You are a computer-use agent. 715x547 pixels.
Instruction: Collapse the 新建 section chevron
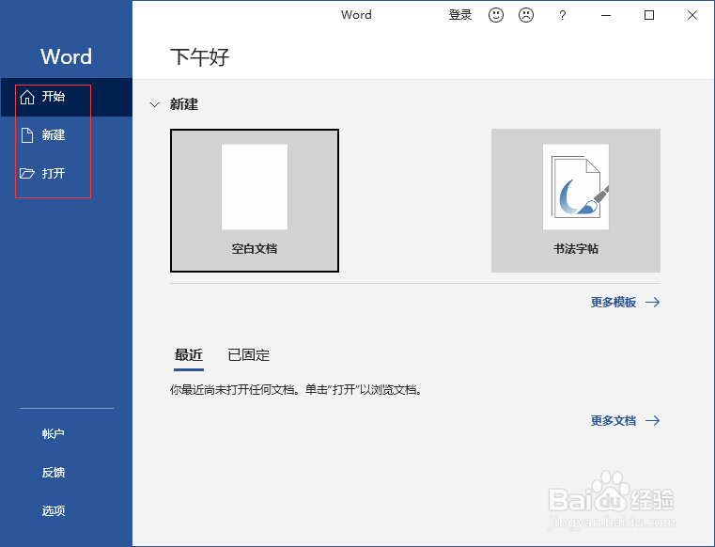(155, 104)
